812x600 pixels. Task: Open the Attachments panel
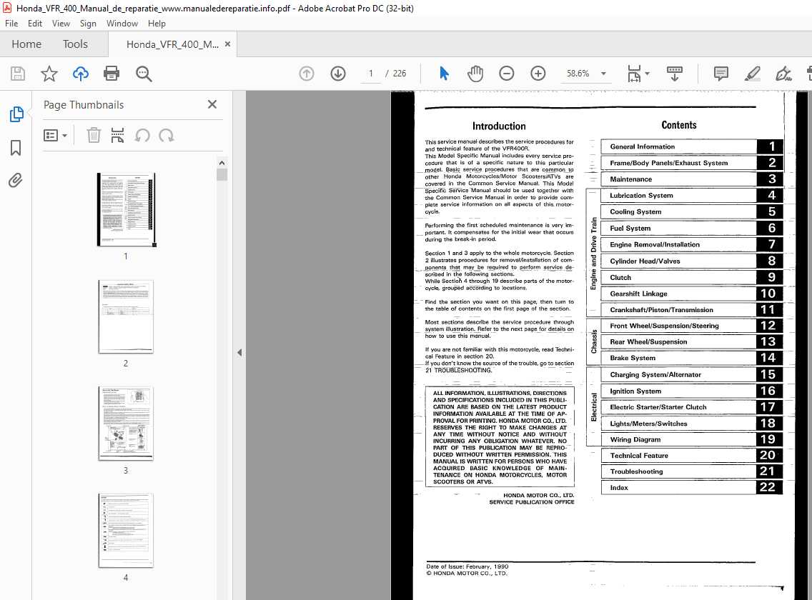click(16, 180)
